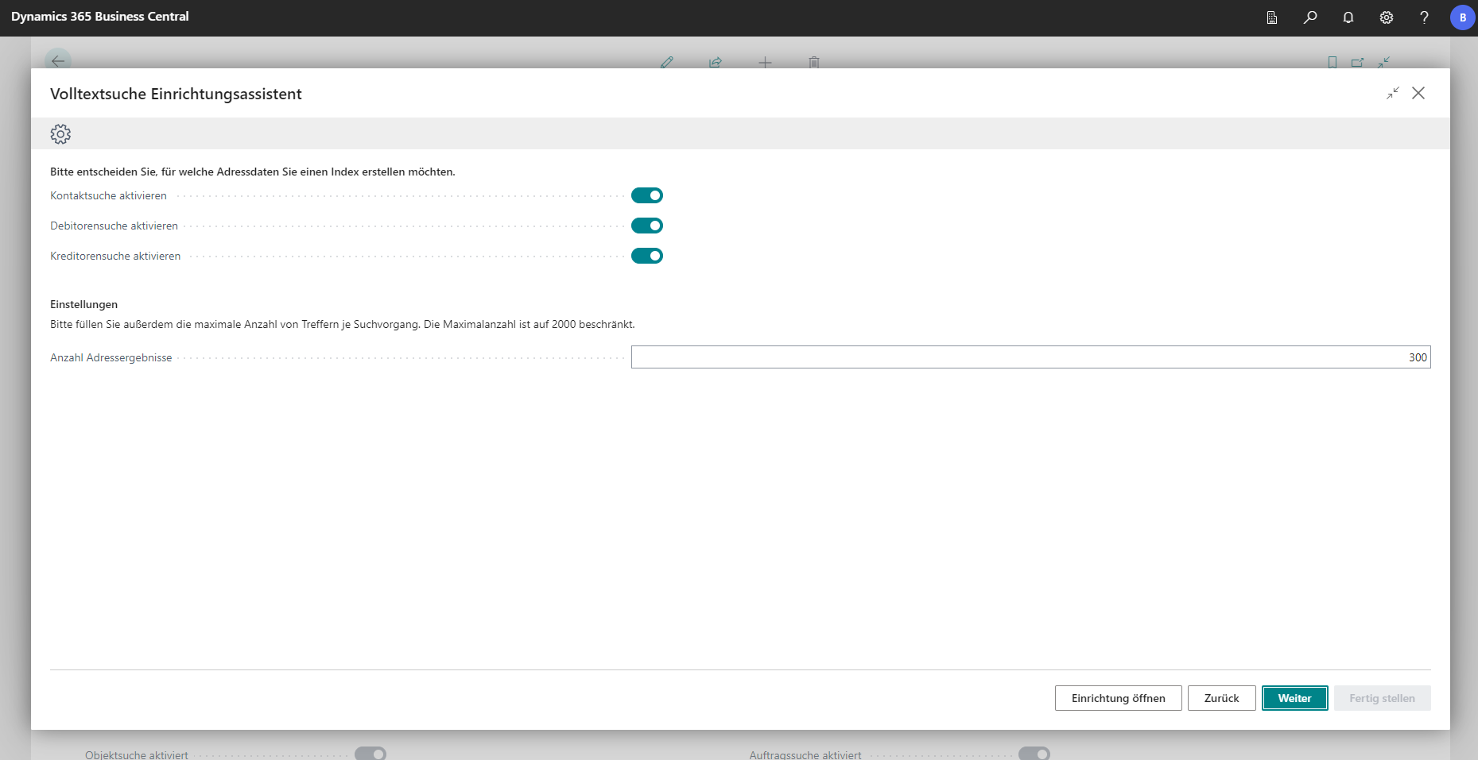Click the Dynamics 365 Business Central title
The height and width of the screenshot is (760, 1478).
coord(100,17)
